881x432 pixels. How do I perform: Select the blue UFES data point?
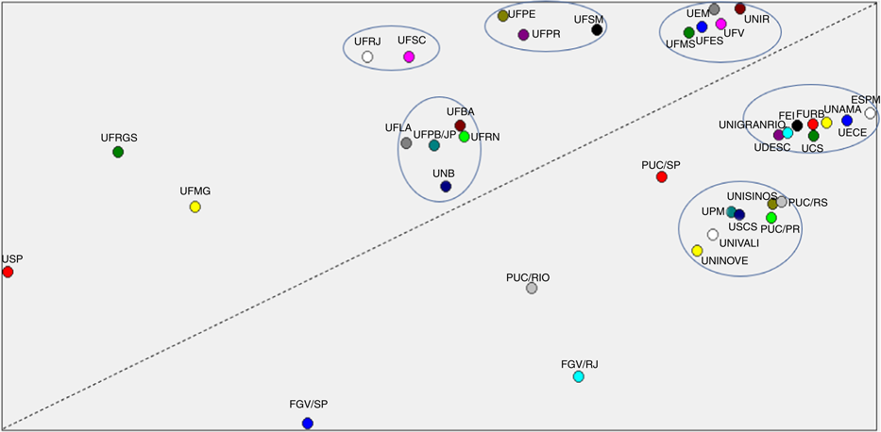coord(702,26)
